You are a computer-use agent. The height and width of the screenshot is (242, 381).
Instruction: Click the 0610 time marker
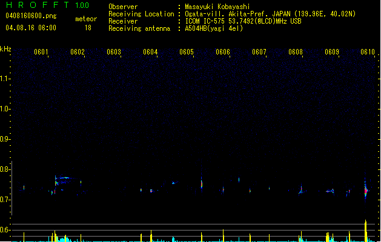[368, 52]
